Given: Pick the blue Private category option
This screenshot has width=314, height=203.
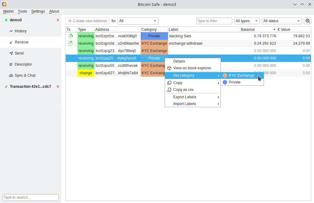Looking at the screenshot, I should 234,82.
